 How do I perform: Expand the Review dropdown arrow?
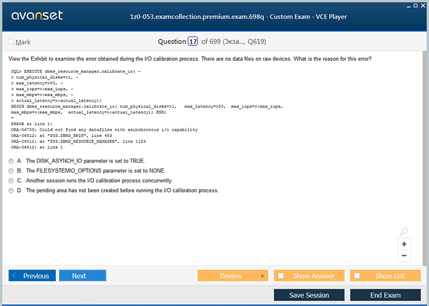262,275
